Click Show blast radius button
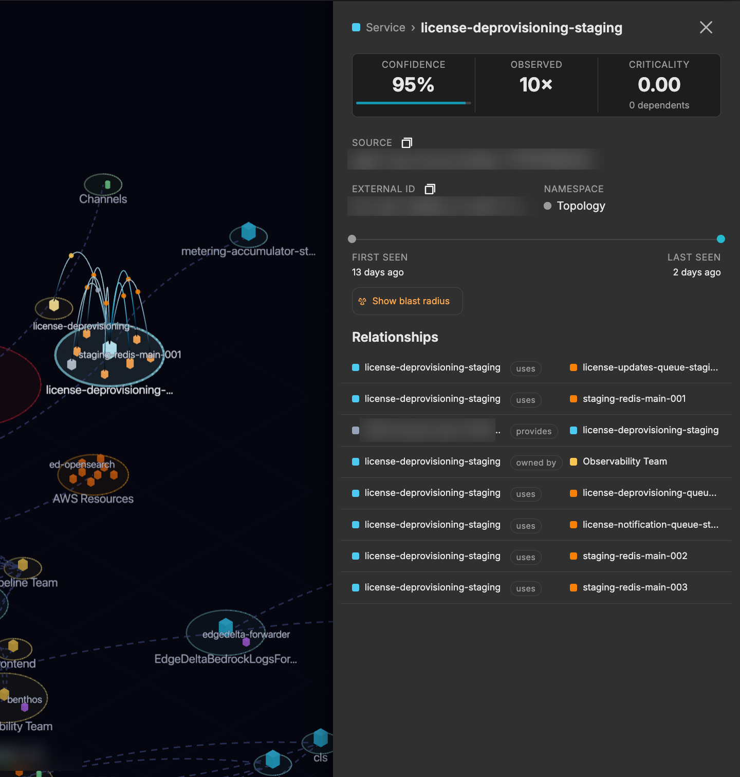The height and width of the screenshot is (777, 740). [x=407, y=301]
